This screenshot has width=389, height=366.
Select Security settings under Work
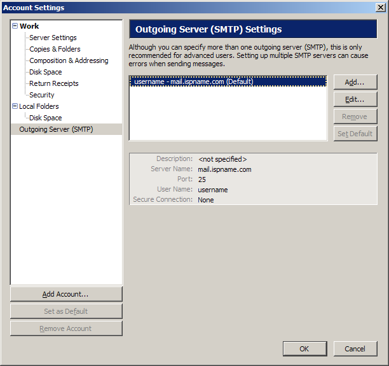coord(42,95)
